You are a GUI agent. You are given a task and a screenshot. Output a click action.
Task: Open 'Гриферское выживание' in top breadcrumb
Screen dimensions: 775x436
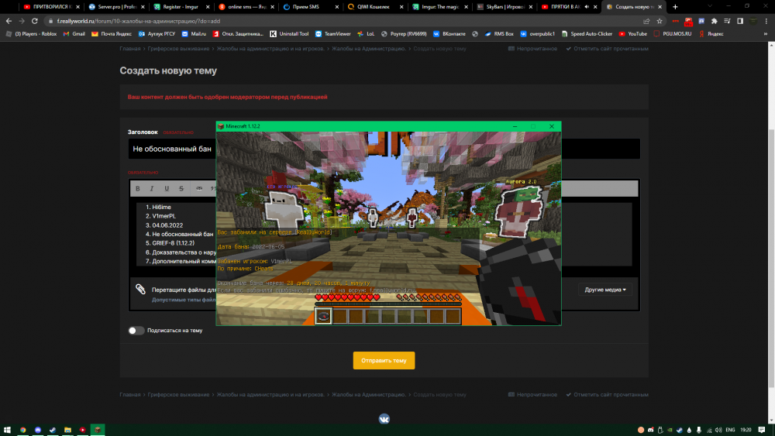[x=178, y=48]
